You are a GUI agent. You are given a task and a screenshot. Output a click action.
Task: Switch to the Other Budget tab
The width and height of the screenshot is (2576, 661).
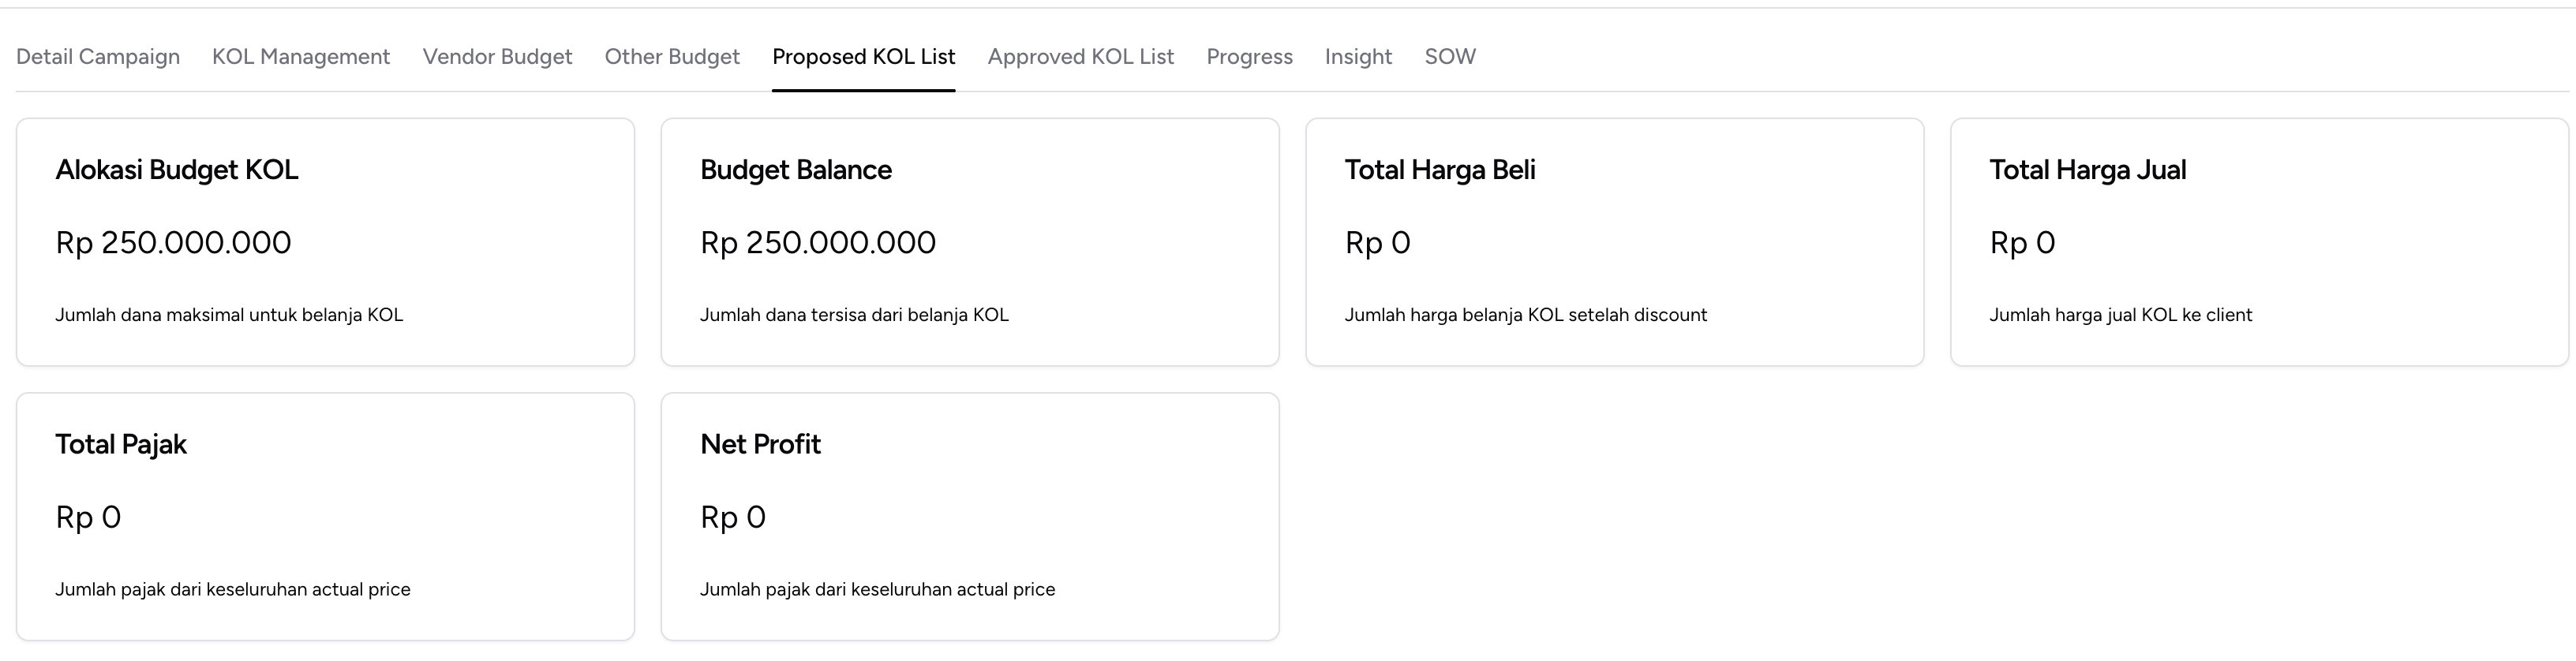click(x=671, y=57)
